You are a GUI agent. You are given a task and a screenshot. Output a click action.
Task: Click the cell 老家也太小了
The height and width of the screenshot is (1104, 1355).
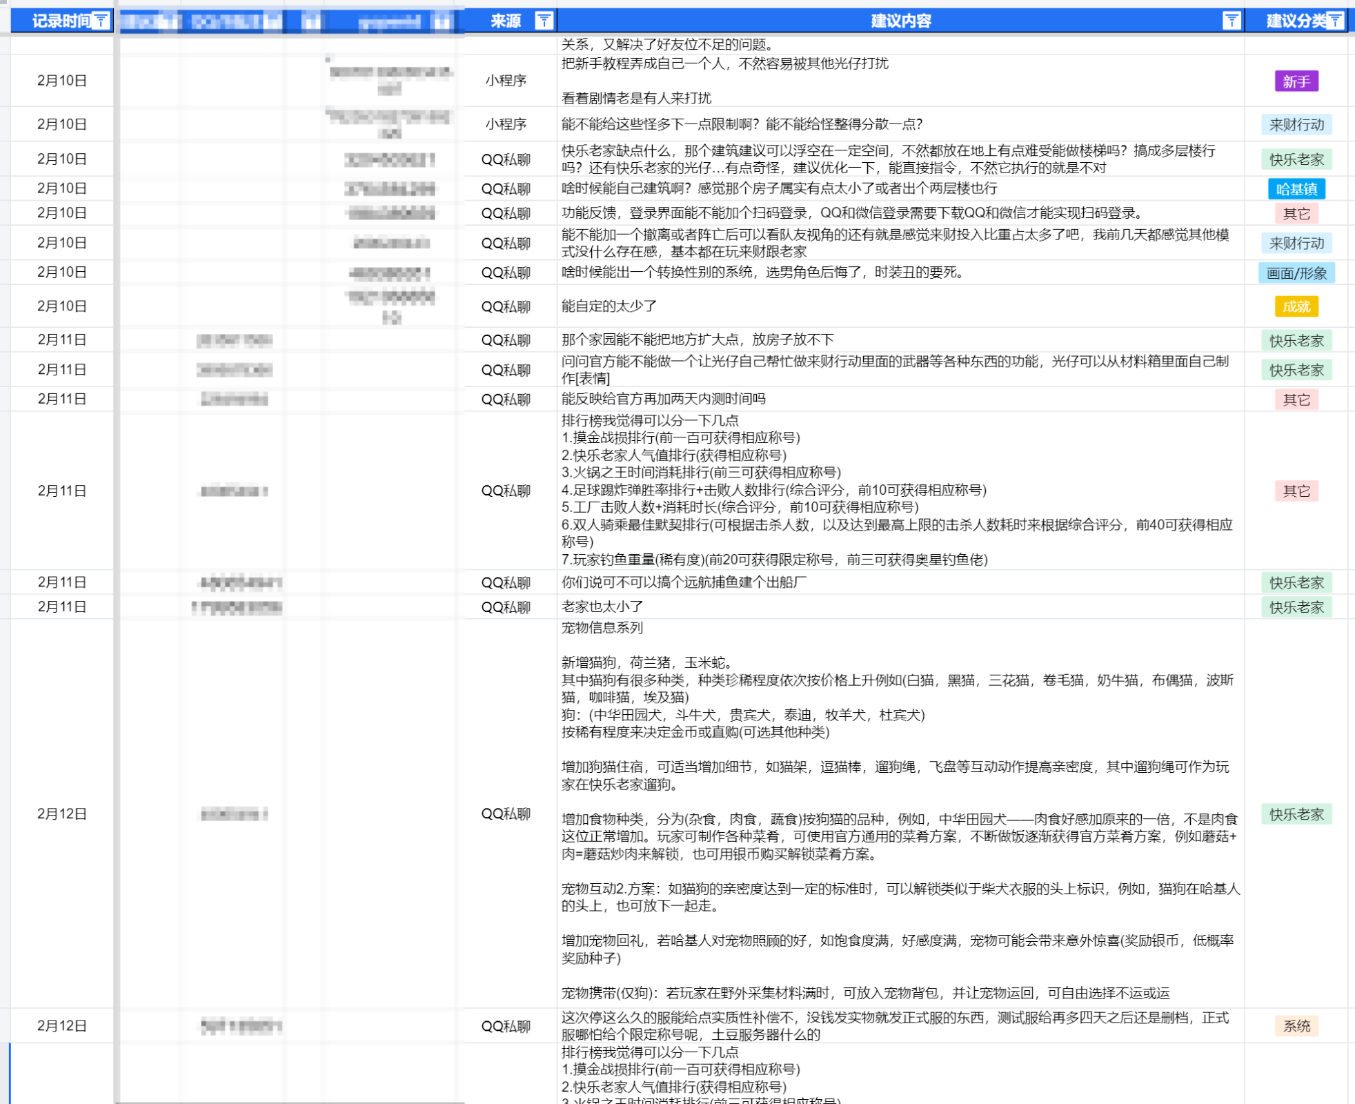[x=900, y=607]
